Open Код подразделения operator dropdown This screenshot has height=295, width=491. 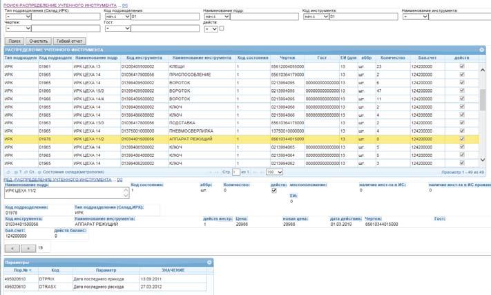click(x=117, y=17)
